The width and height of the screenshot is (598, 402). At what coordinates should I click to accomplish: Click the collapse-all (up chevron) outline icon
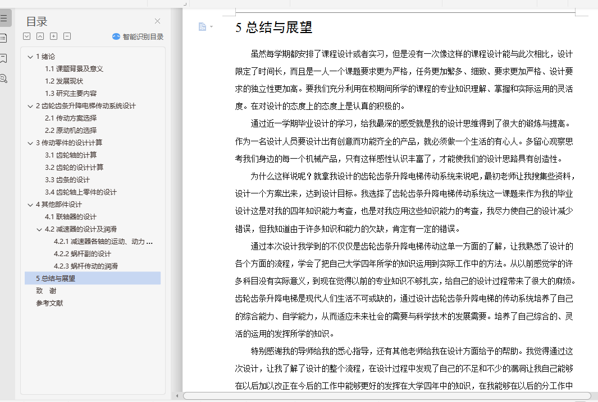point(40,36)
